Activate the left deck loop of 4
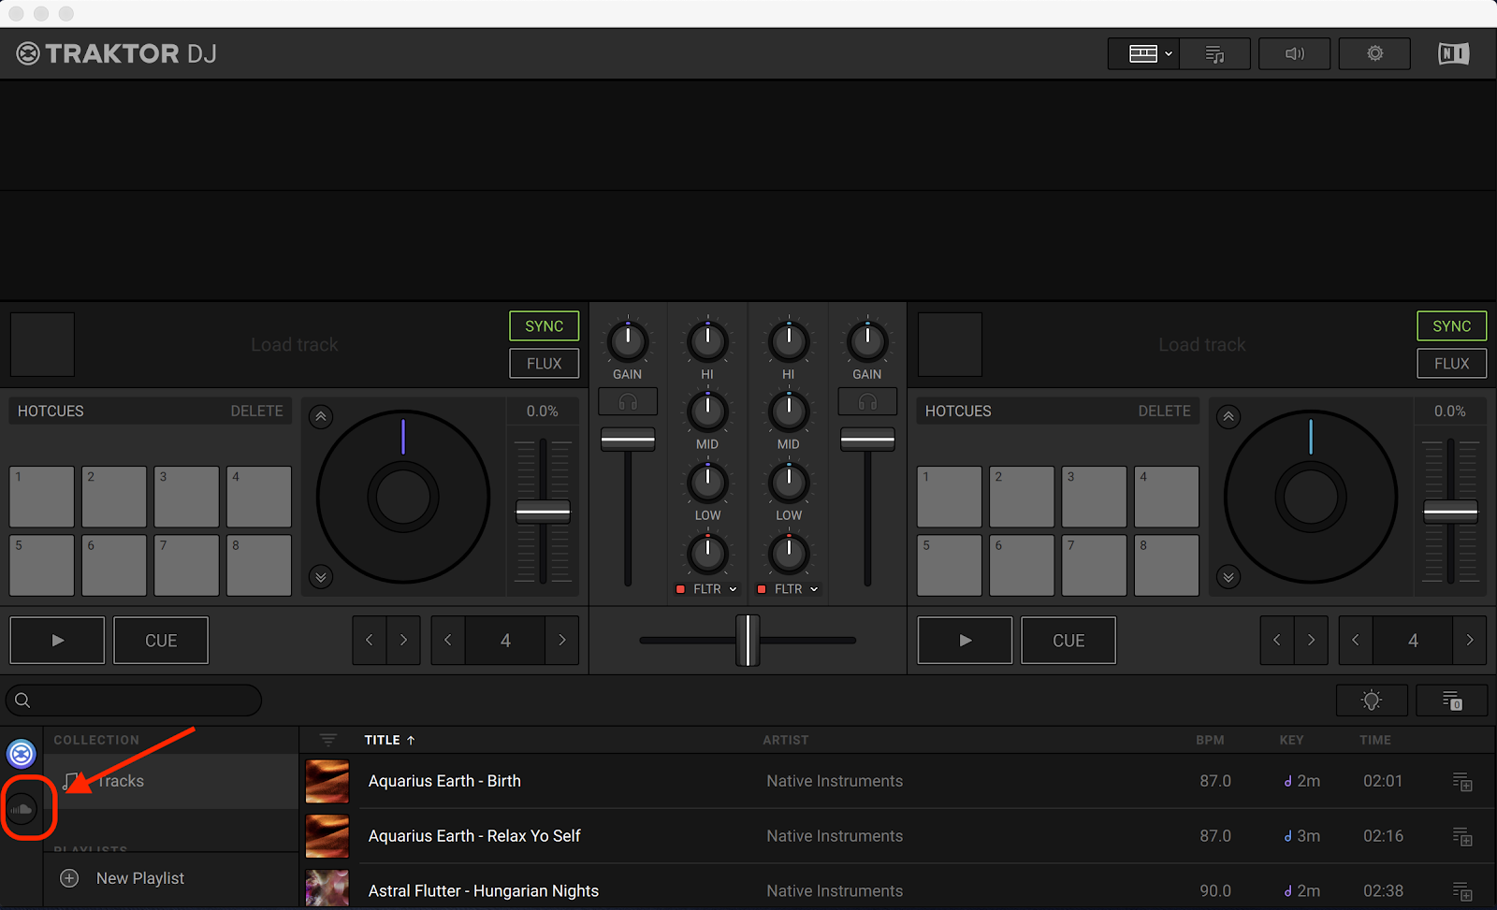The image size is (1497, 910). (x=505, y=641)
